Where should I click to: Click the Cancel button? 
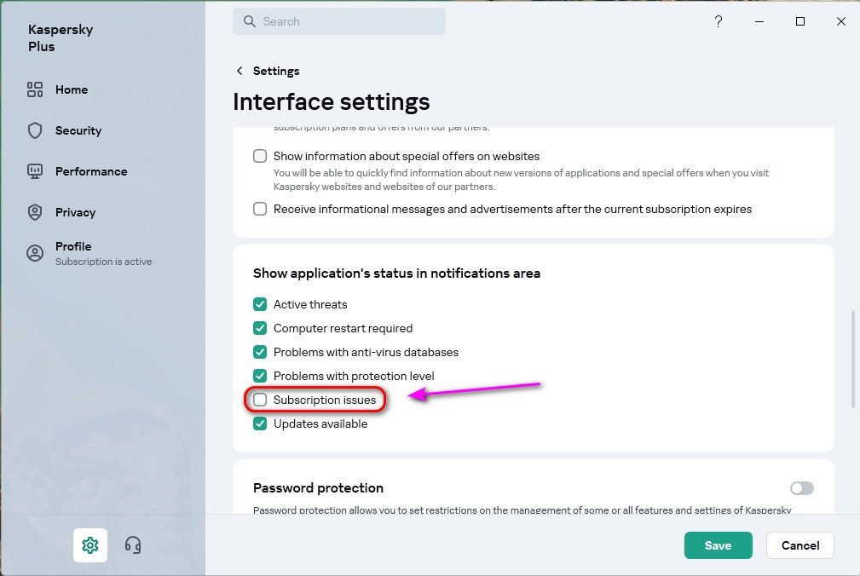click(799, 545)
